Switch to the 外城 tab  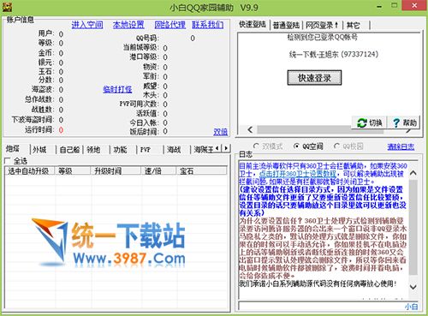coord(39,149)
